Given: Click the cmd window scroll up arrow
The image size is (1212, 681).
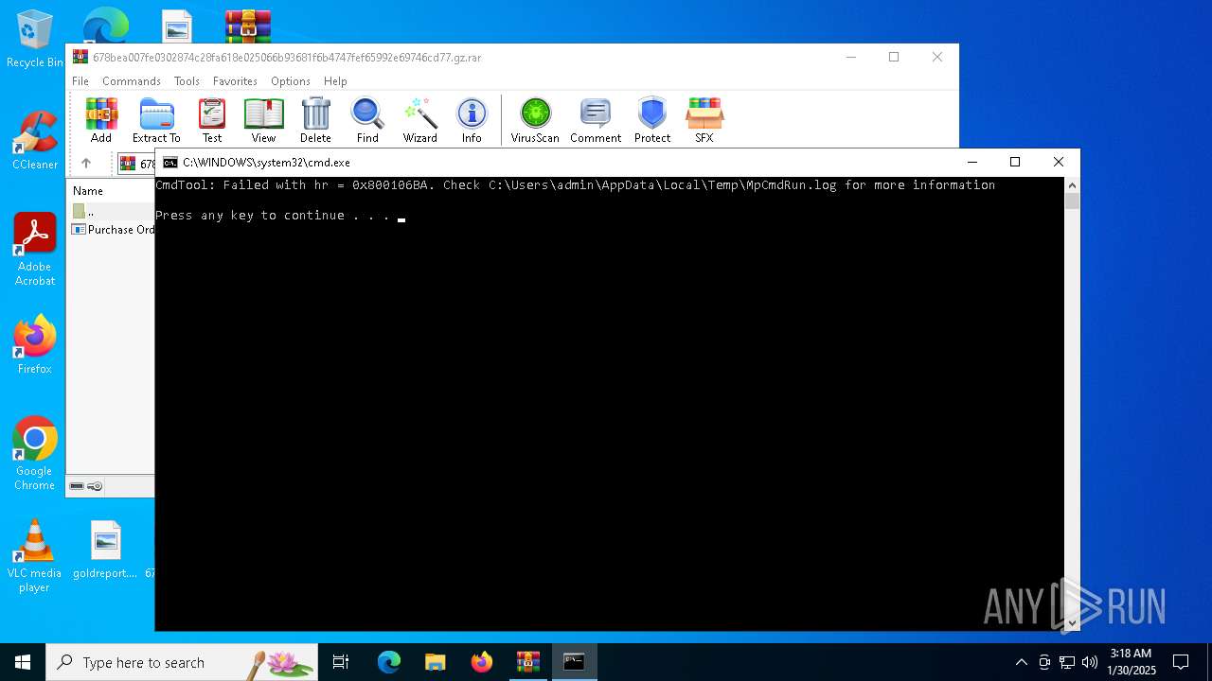Looking at the screenshot, I should coord(1072,185).
